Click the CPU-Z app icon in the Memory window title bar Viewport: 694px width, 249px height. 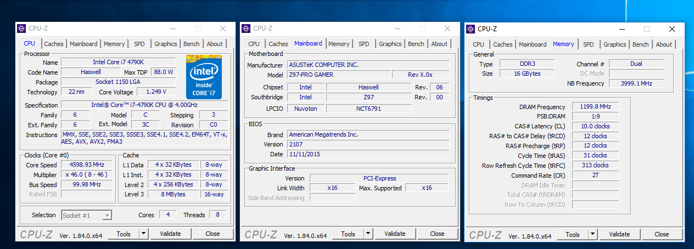[471, 29]
